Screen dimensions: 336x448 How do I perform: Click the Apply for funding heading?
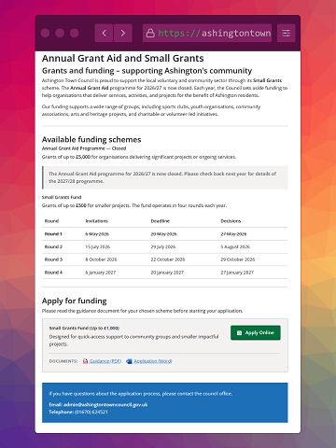click(75, 301)
